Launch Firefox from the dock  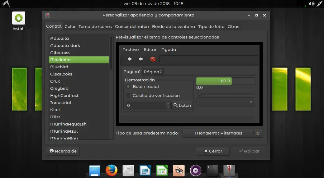pyautogui.click(x=112, y=170)
